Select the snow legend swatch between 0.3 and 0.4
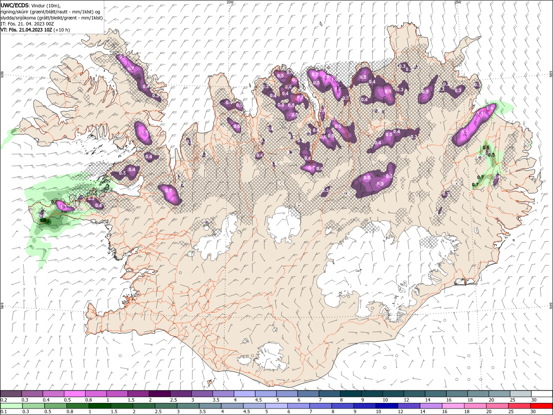553x415 pixels. [x=32, y=394]
